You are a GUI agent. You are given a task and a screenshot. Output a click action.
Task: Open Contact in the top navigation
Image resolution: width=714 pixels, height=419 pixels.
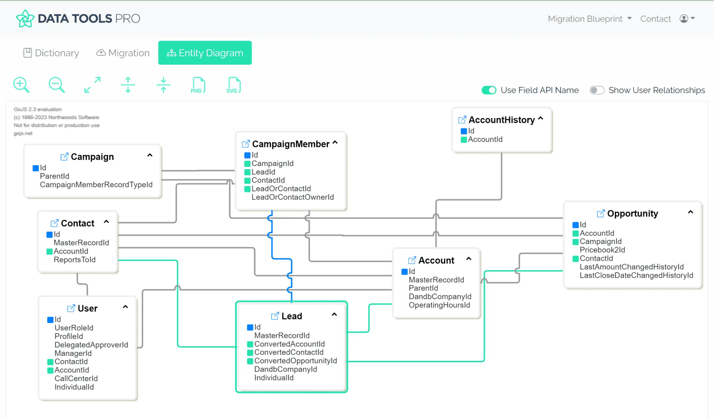[655, 19]
